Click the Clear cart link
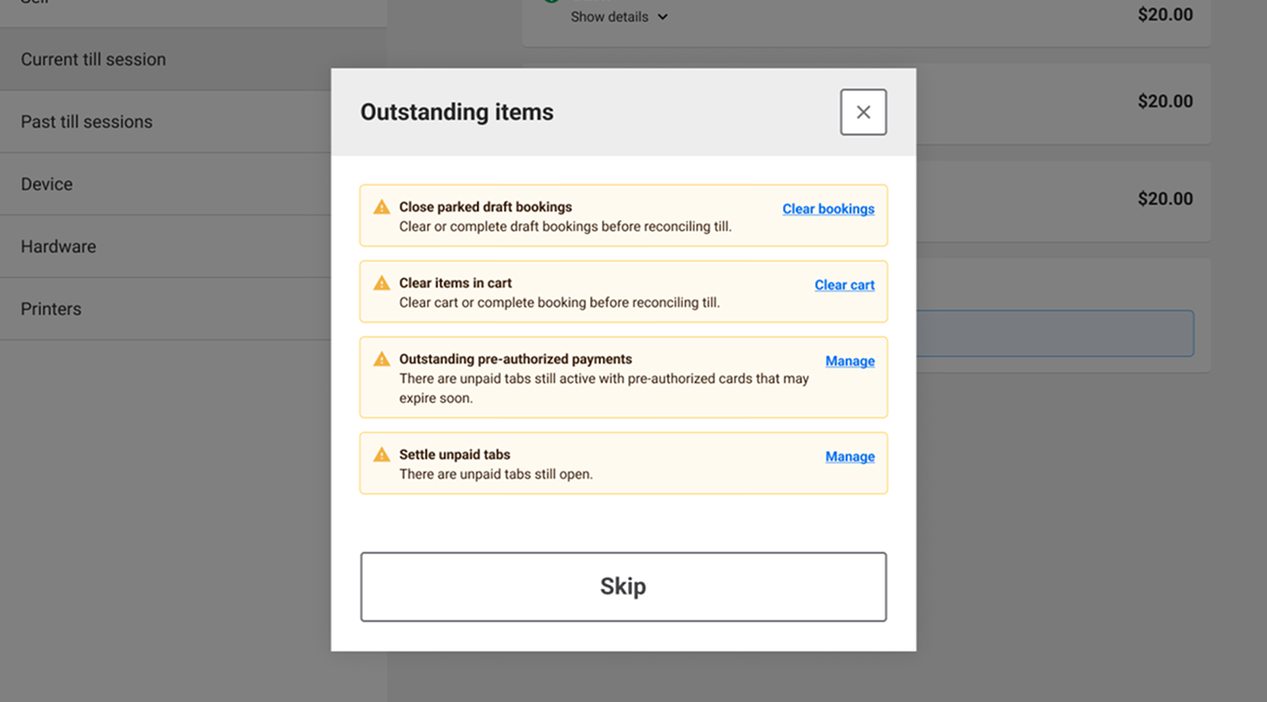1267x702 pixels. [844, 285]
